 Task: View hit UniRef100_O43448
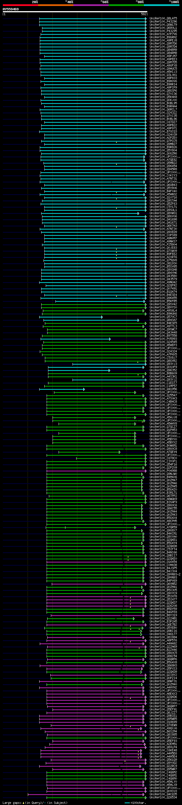coord(163,332)
